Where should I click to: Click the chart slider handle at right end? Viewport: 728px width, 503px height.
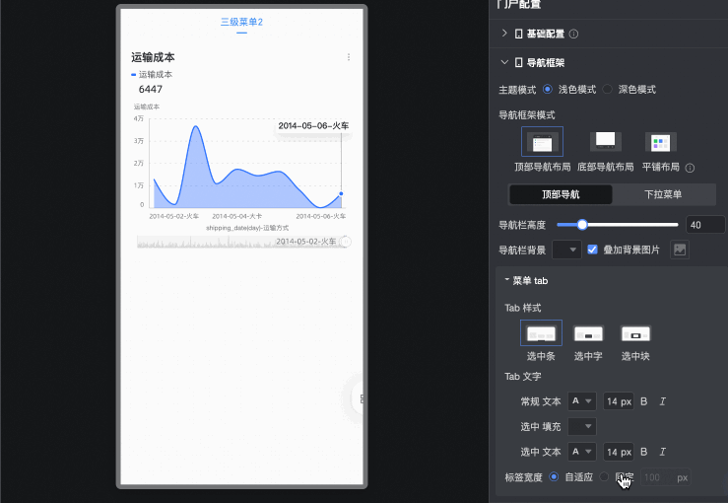click(346, 242)
